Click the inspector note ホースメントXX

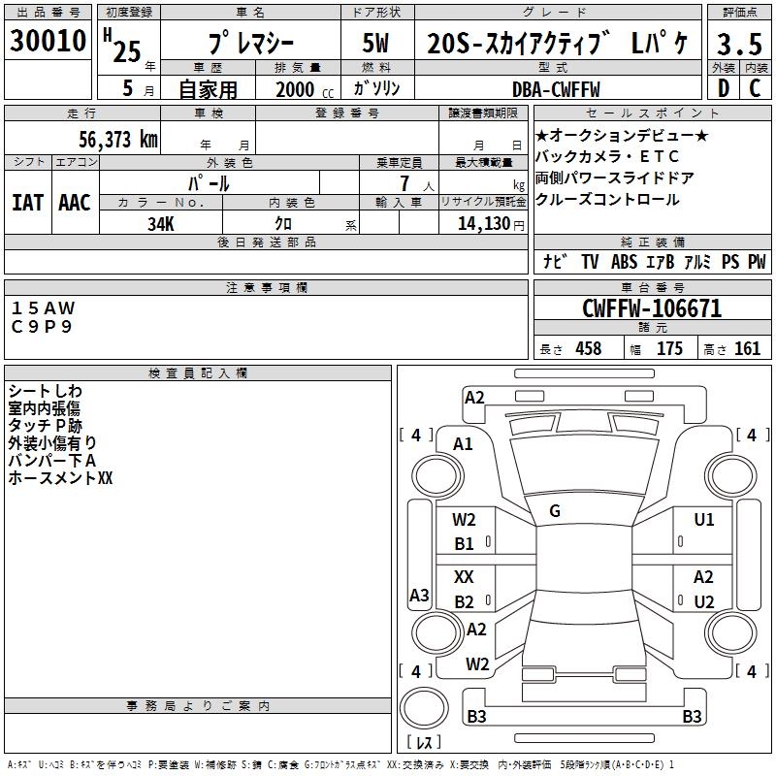tap(60, 477)
